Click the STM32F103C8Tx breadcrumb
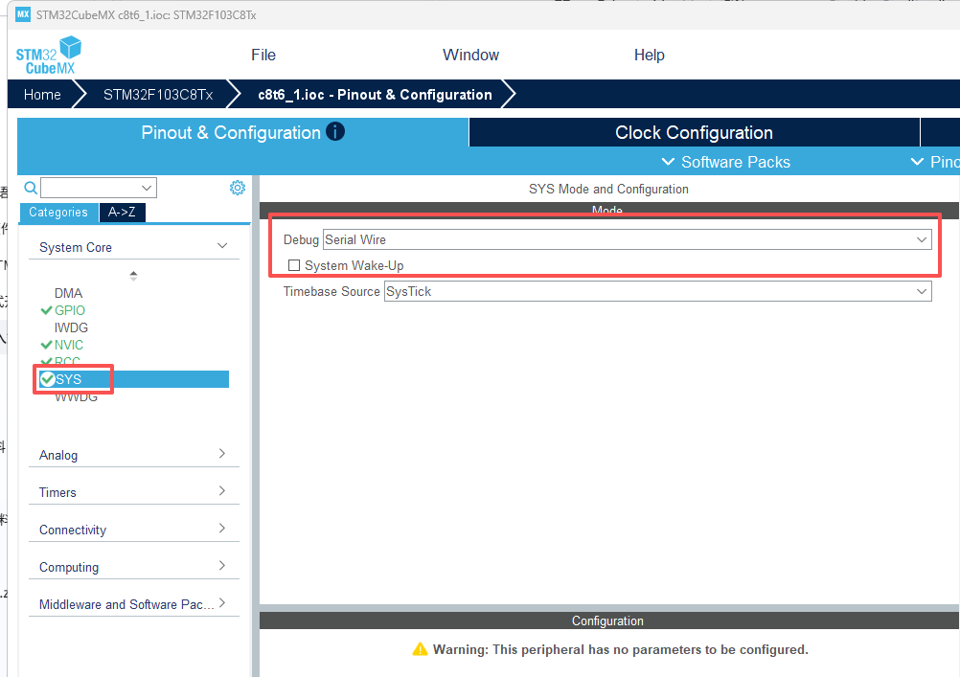This screenshot has height=677, width=960. tap(158, 94)
